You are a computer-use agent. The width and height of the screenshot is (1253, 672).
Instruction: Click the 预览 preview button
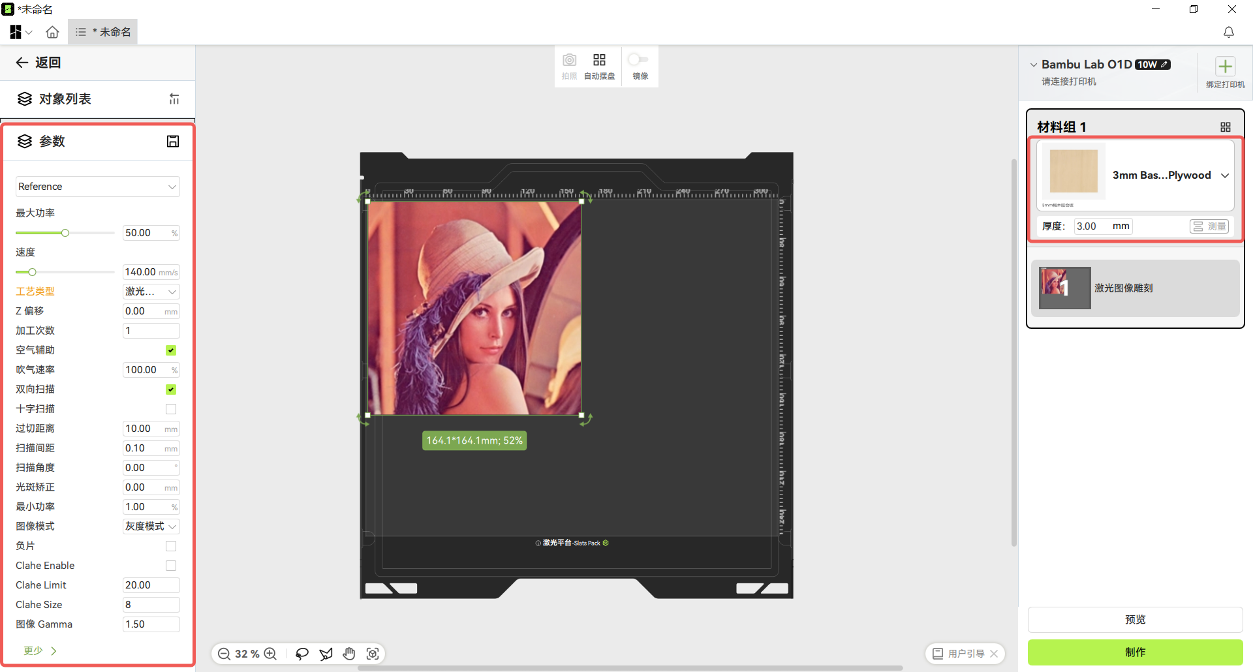1136,620
